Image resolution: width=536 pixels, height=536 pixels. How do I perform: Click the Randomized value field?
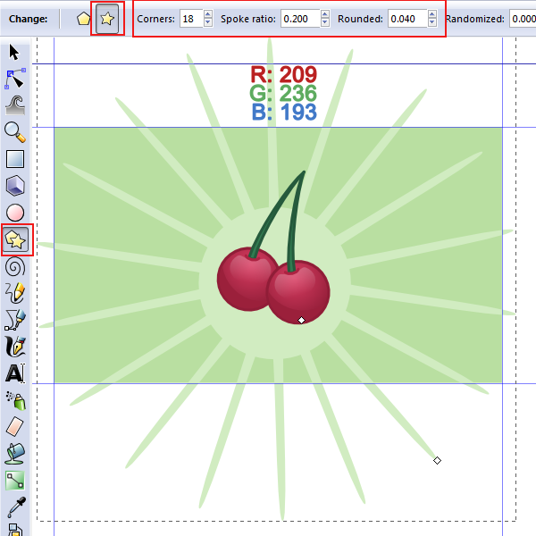click(x=523, y=19)
